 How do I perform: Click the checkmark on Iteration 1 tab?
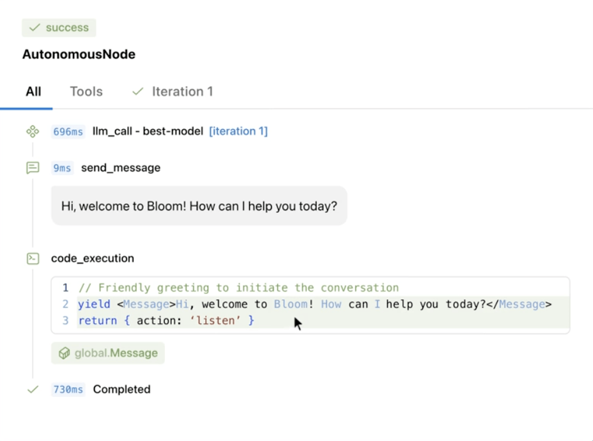pos(137,91)
